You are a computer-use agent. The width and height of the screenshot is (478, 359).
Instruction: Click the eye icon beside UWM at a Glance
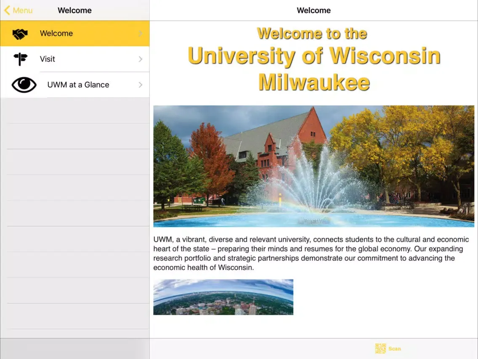24,85
